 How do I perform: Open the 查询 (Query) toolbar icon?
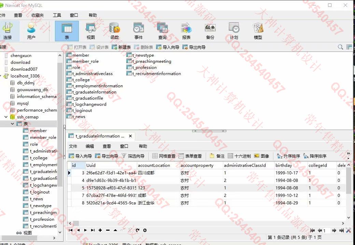[x=162, y=31]
